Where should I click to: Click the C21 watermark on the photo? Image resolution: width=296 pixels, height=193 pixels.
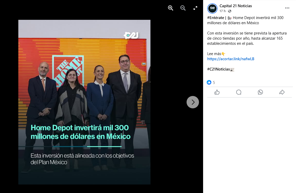point(131,36)
